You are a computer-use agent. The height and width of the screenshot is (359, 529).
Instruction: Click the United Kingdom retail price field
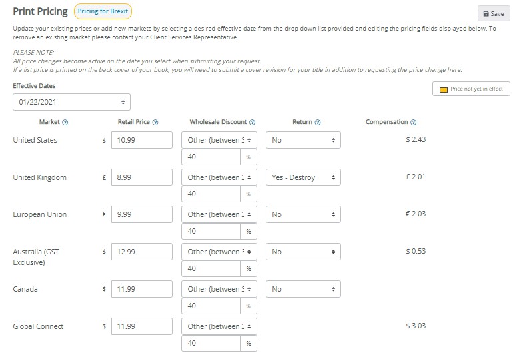click(x=142, y=178)
